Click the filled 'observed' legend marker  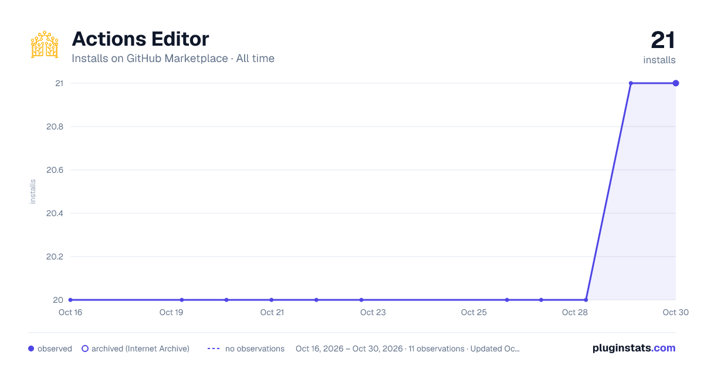tap(31, 348)
